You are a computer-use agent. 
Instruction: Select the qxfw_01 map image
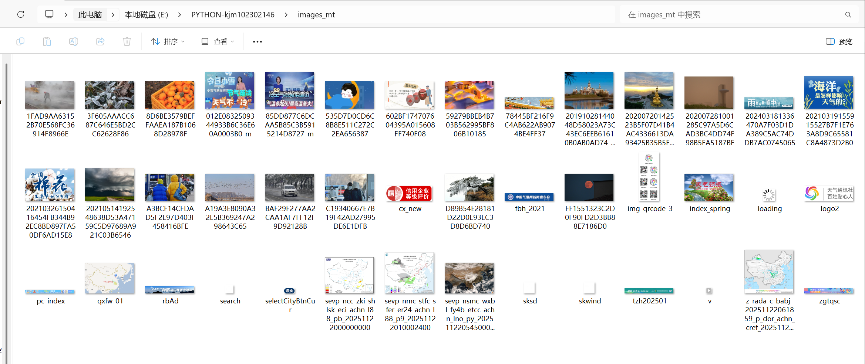(x=110, y=278)
